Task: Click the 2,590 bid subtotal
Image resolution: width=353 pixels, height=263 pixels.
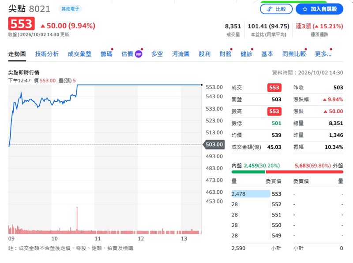Action: pos(238,248)
